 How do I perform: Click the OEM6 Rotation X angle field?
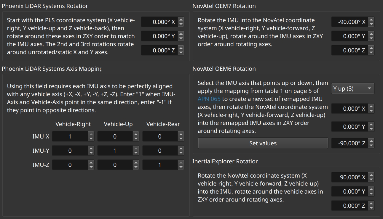coord(350,109)
